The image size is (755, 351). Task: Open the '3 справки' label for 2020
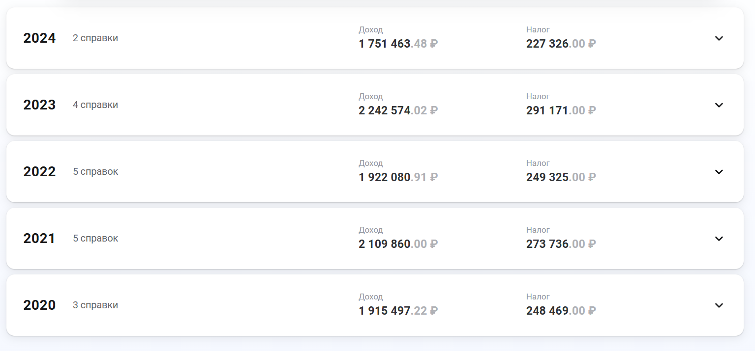coord(95,305)
